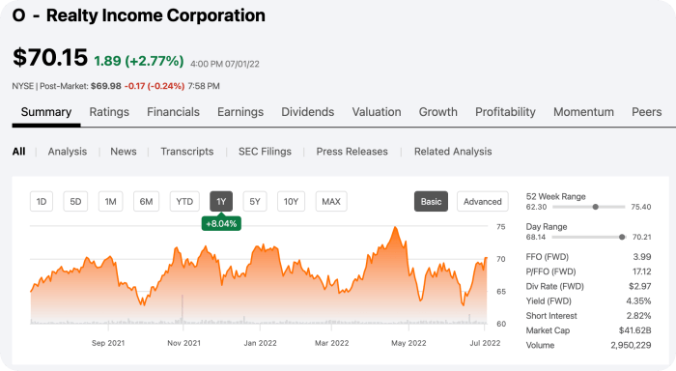676x371 pixels.
Task: Click the 4:00 PM 07/01/22 timestamp
Action: tap(225, 64)
